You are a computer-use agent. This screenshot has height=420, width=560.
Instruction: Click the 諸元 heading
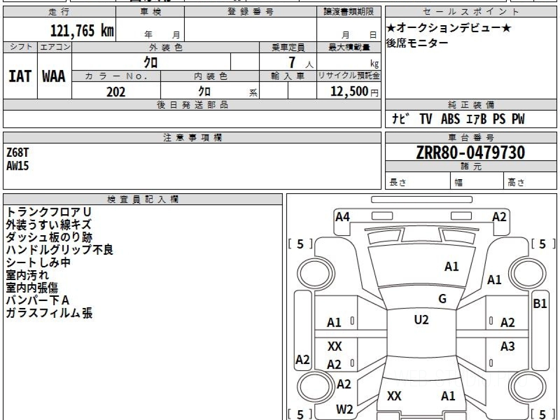(x=471, y=167)
